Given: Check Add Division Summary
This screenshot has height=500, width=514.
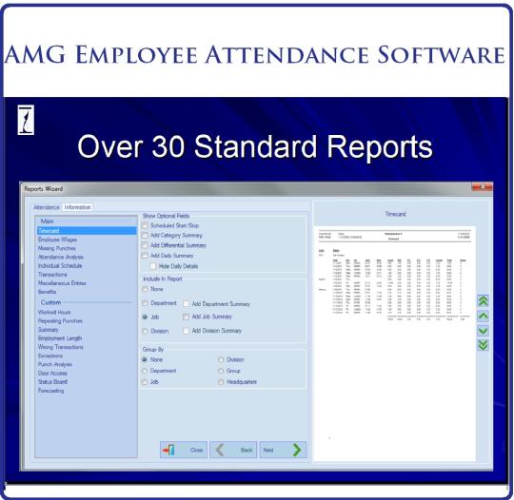Looking at the screenshot, I should (186, 331).
